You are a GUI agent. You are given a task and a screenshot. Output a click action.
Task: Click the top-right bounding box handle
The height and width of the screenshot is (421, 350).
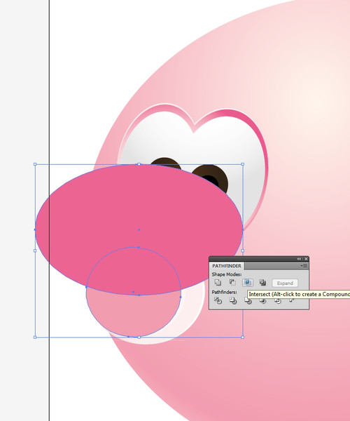click(x=243, y=164)
